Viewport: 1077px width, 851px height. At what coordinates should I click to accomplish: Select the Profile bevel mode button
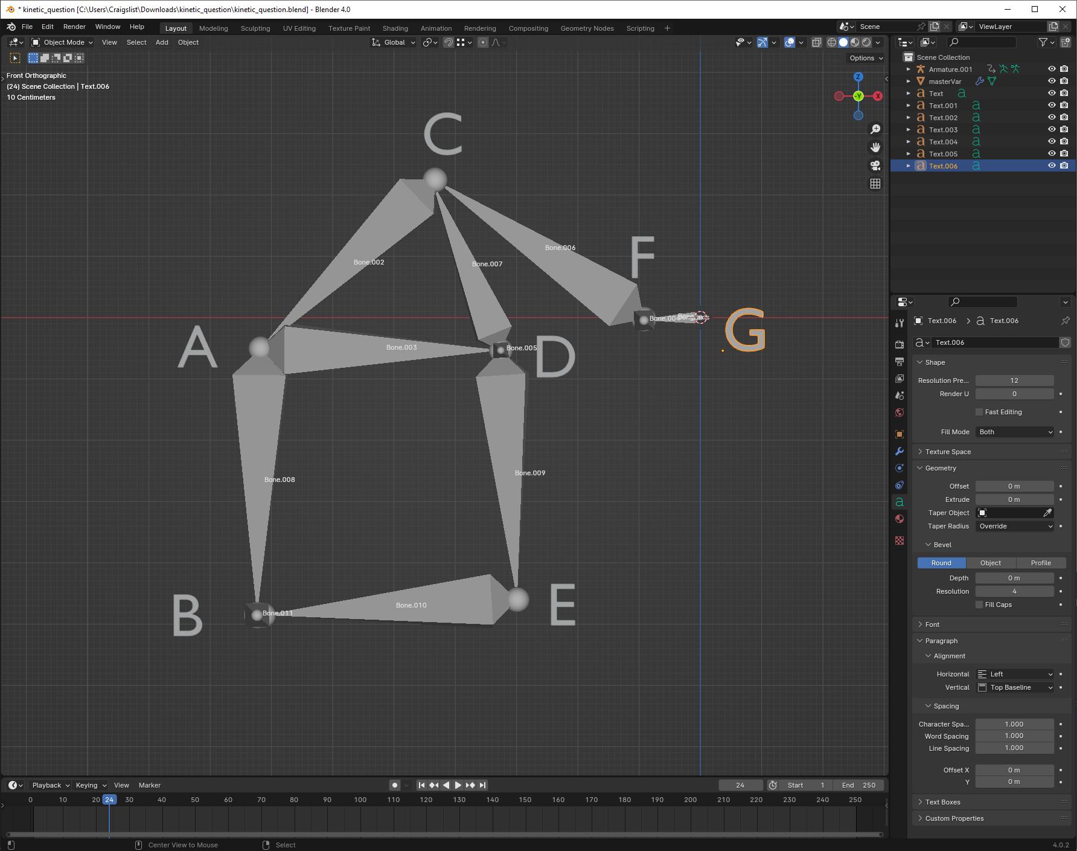[x=1041, y=563]
